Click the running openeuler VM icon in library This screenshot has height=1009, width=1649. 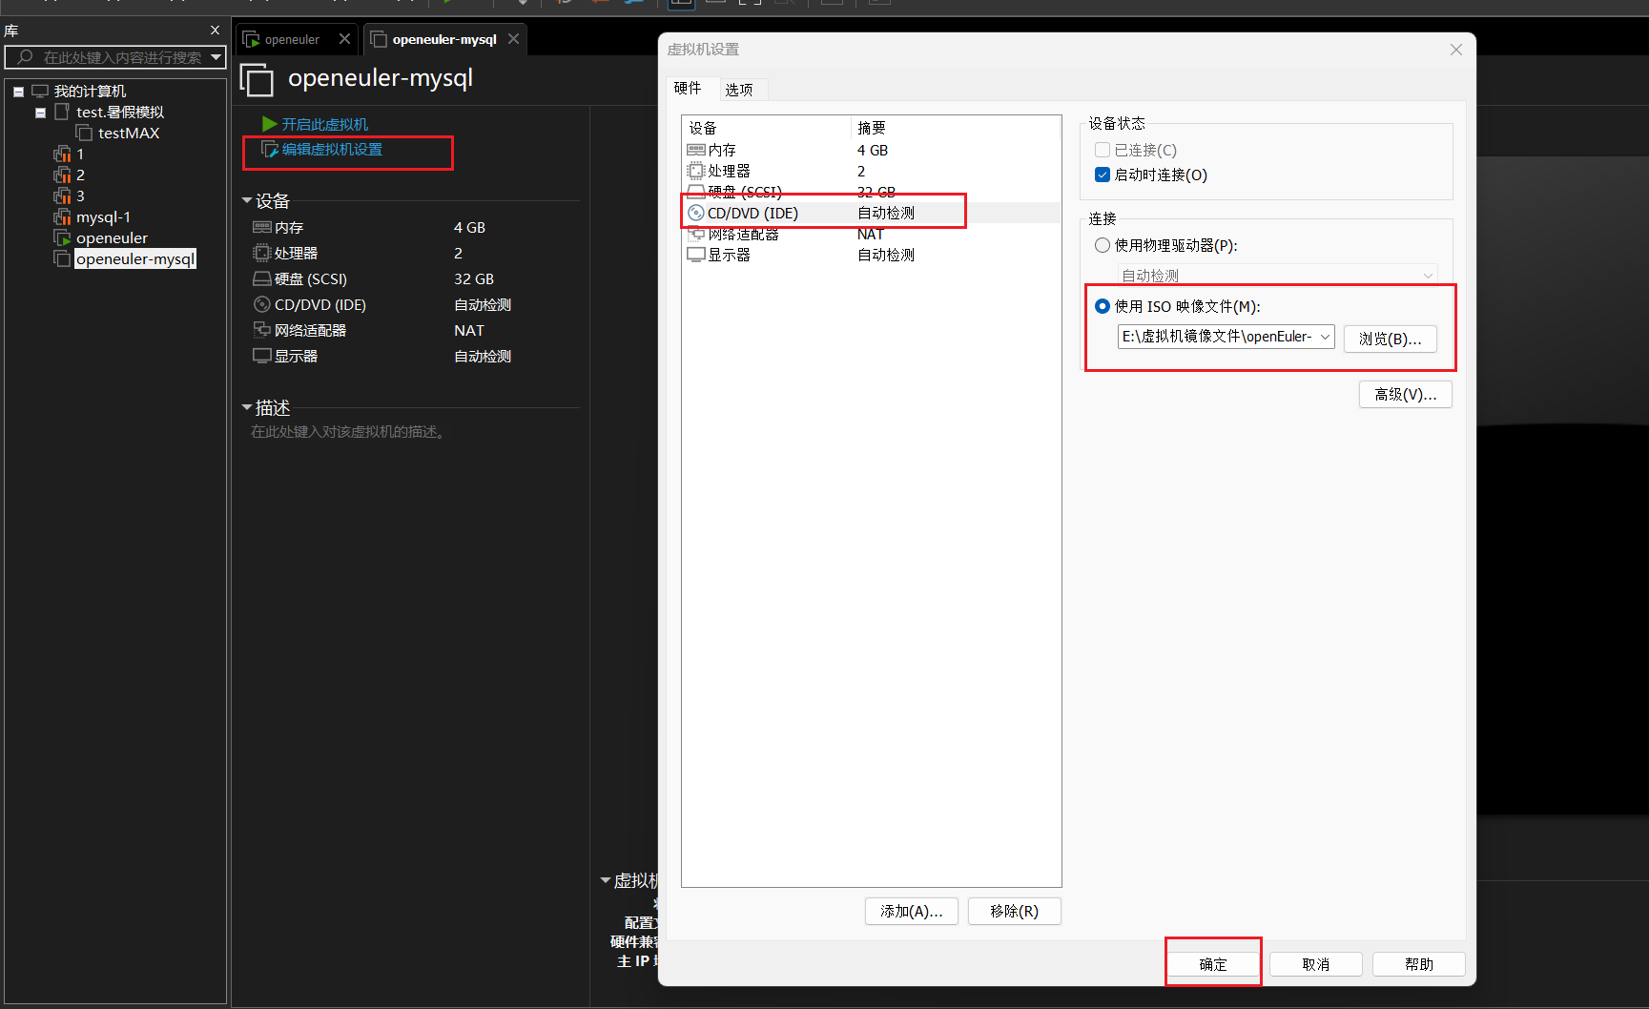63,237
